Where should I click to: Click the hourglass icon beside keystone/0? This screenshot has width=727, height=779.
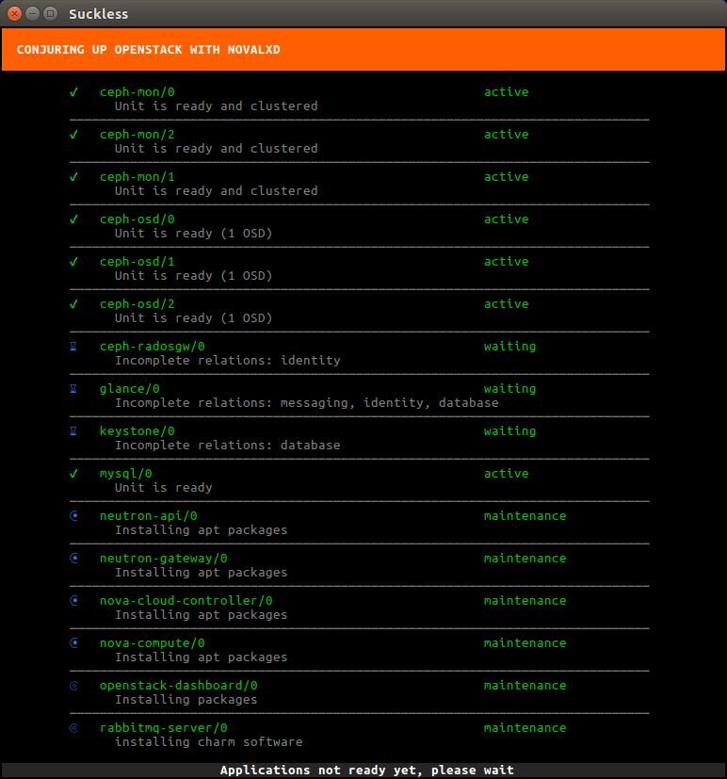tap(73, 431)
